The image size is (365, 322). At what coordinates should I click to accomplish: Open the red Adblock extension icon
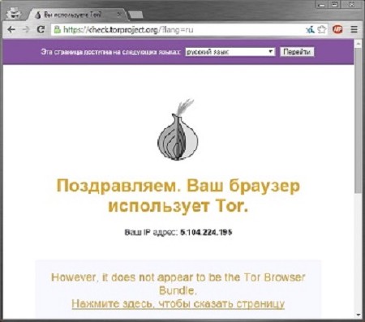point(337,29)
